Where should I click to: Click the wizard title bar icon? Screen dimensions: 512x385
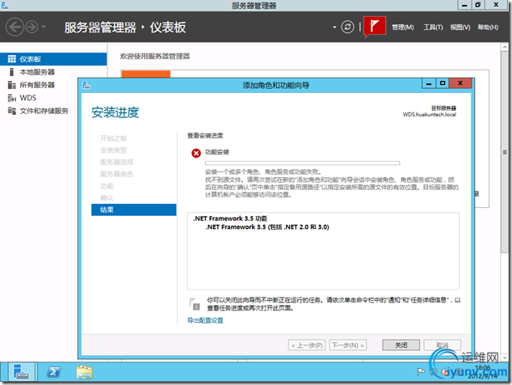click(86, 86)
